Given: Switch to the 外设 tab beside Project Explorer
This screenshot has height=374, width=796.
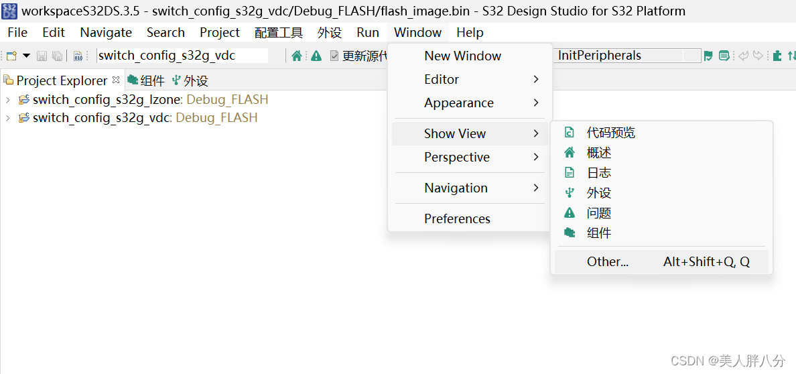Looking at the screenshot, I should (x=190, y=81).
